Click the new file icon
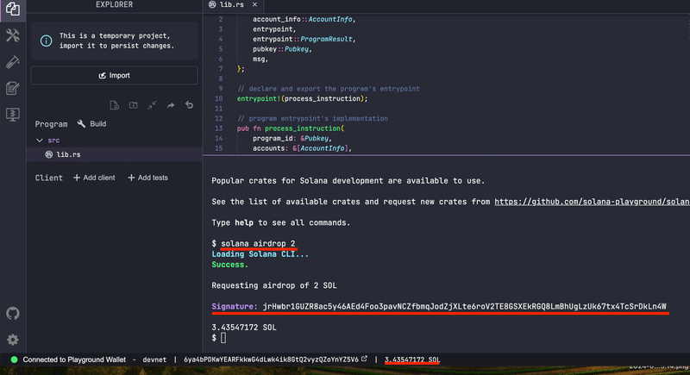The image size is (690, 375). pyautogui.click(x=115, y=105)
